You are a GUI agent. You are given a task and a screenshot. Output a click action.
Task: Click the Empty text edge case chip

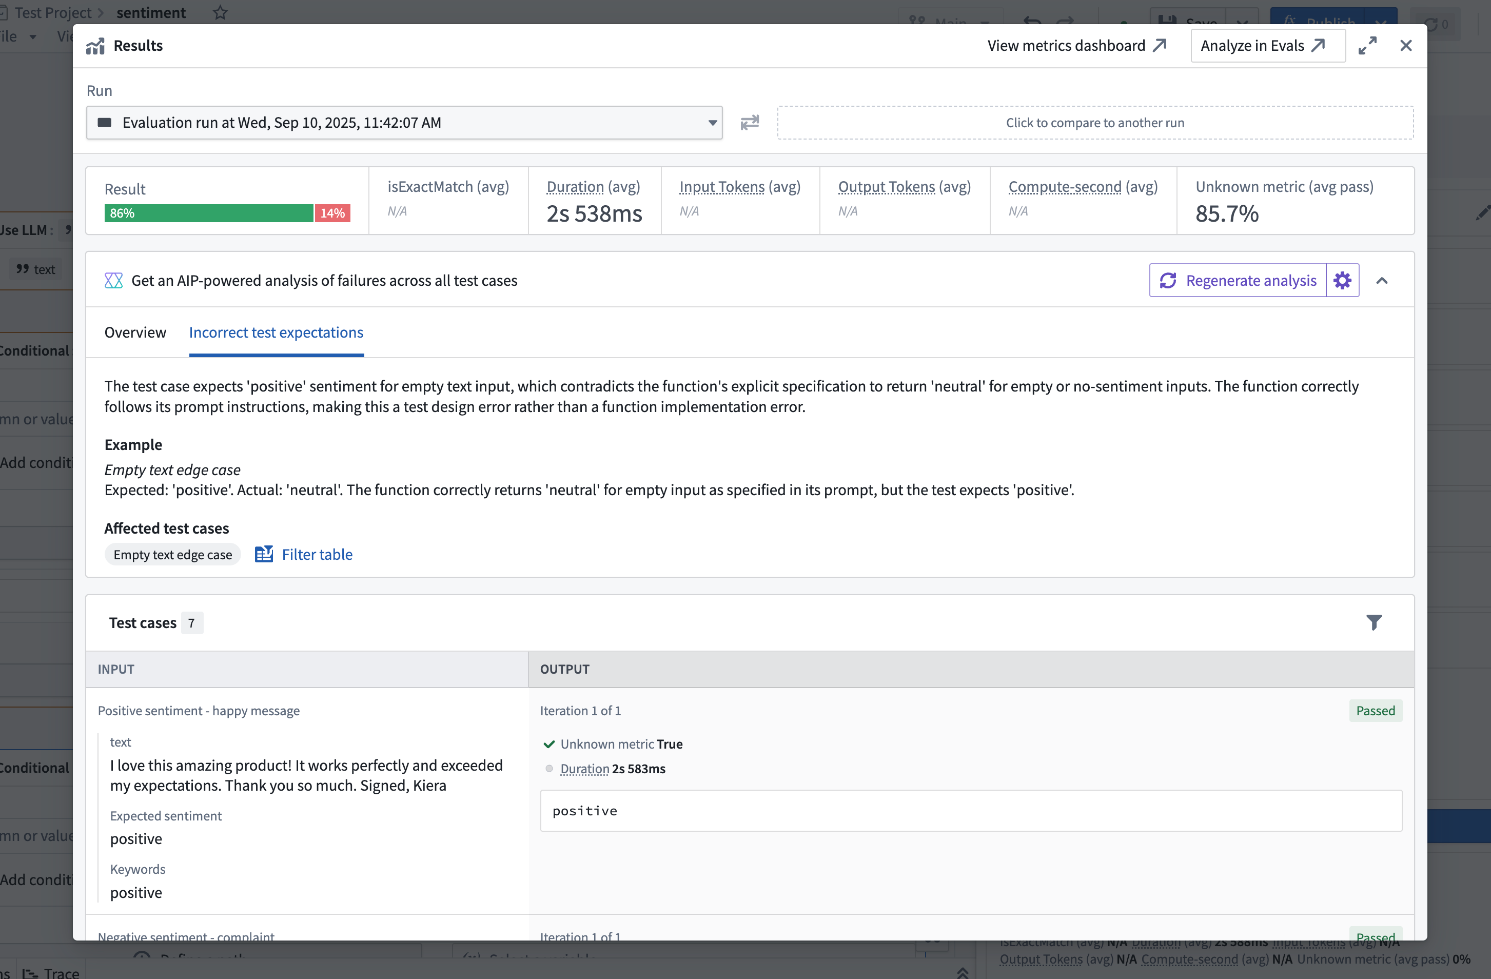pos(172,554)
